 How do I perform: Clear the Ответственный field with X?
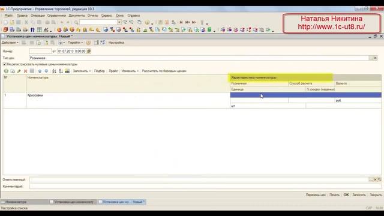[375, 179]
